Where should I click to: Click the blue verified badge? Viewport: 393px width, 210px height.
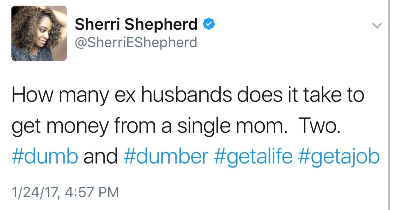point(209,25)
